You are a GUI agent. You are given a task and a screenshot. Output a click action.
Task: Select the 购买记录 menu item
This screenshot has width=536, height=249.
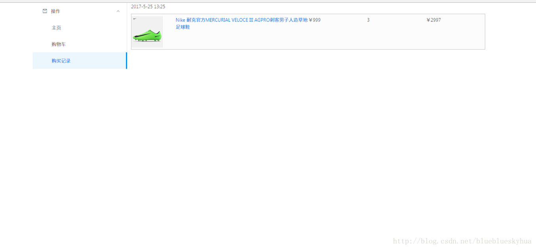(x=80, y=61)
